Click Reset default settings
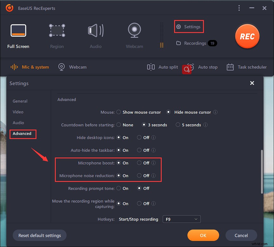Viewport: 274px width, 247px height. pos(39,235)
